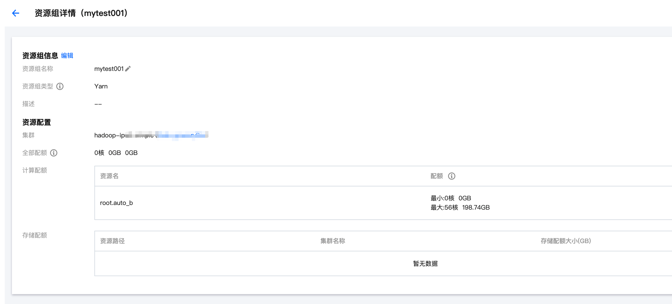Click info icon in 配额 column header

point(452,176)
